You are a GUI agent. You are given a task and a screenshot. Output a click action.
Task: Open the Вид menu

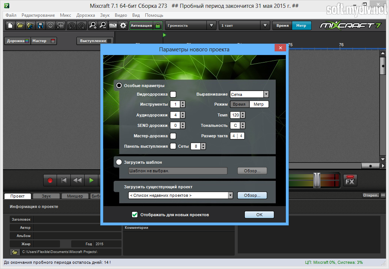point(136,15)
